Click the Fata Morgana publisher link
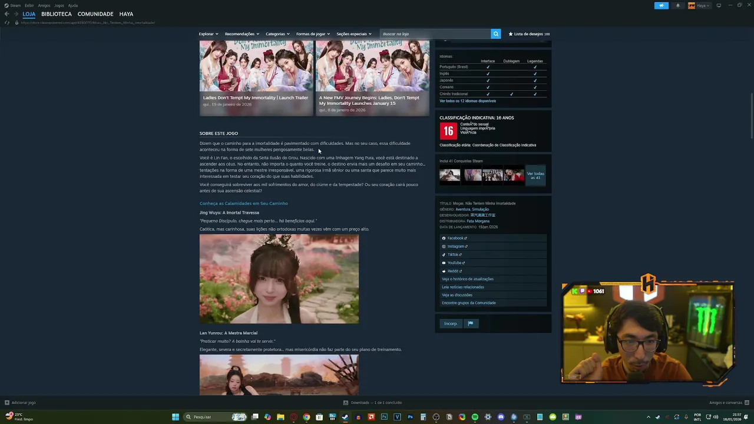 click(x=478, y=221)
